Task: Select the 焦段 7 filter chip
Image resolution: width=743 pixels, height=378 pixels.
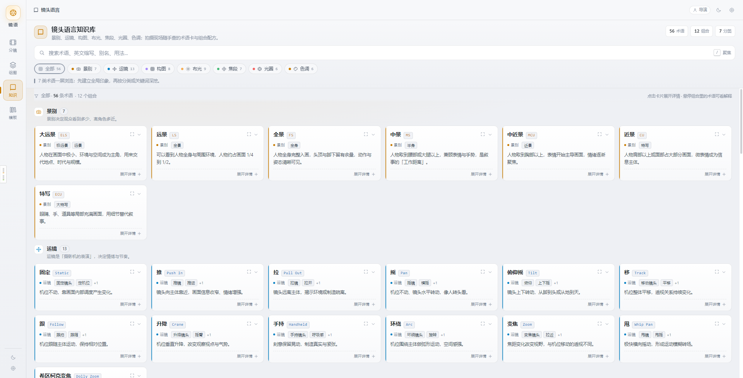Action: pos(229,69)
